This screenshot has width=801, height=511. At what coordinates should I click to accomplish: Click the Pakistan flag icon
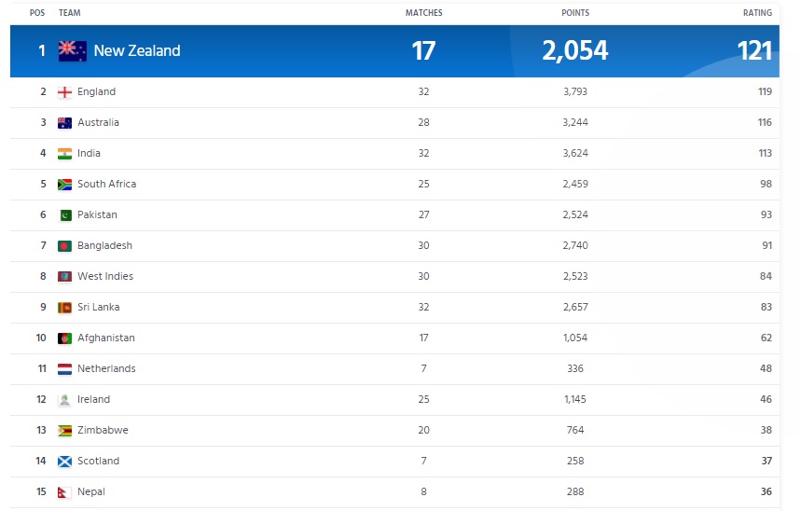65,215
